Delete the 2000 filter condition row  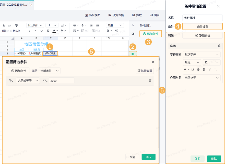(x=150, y=80)
